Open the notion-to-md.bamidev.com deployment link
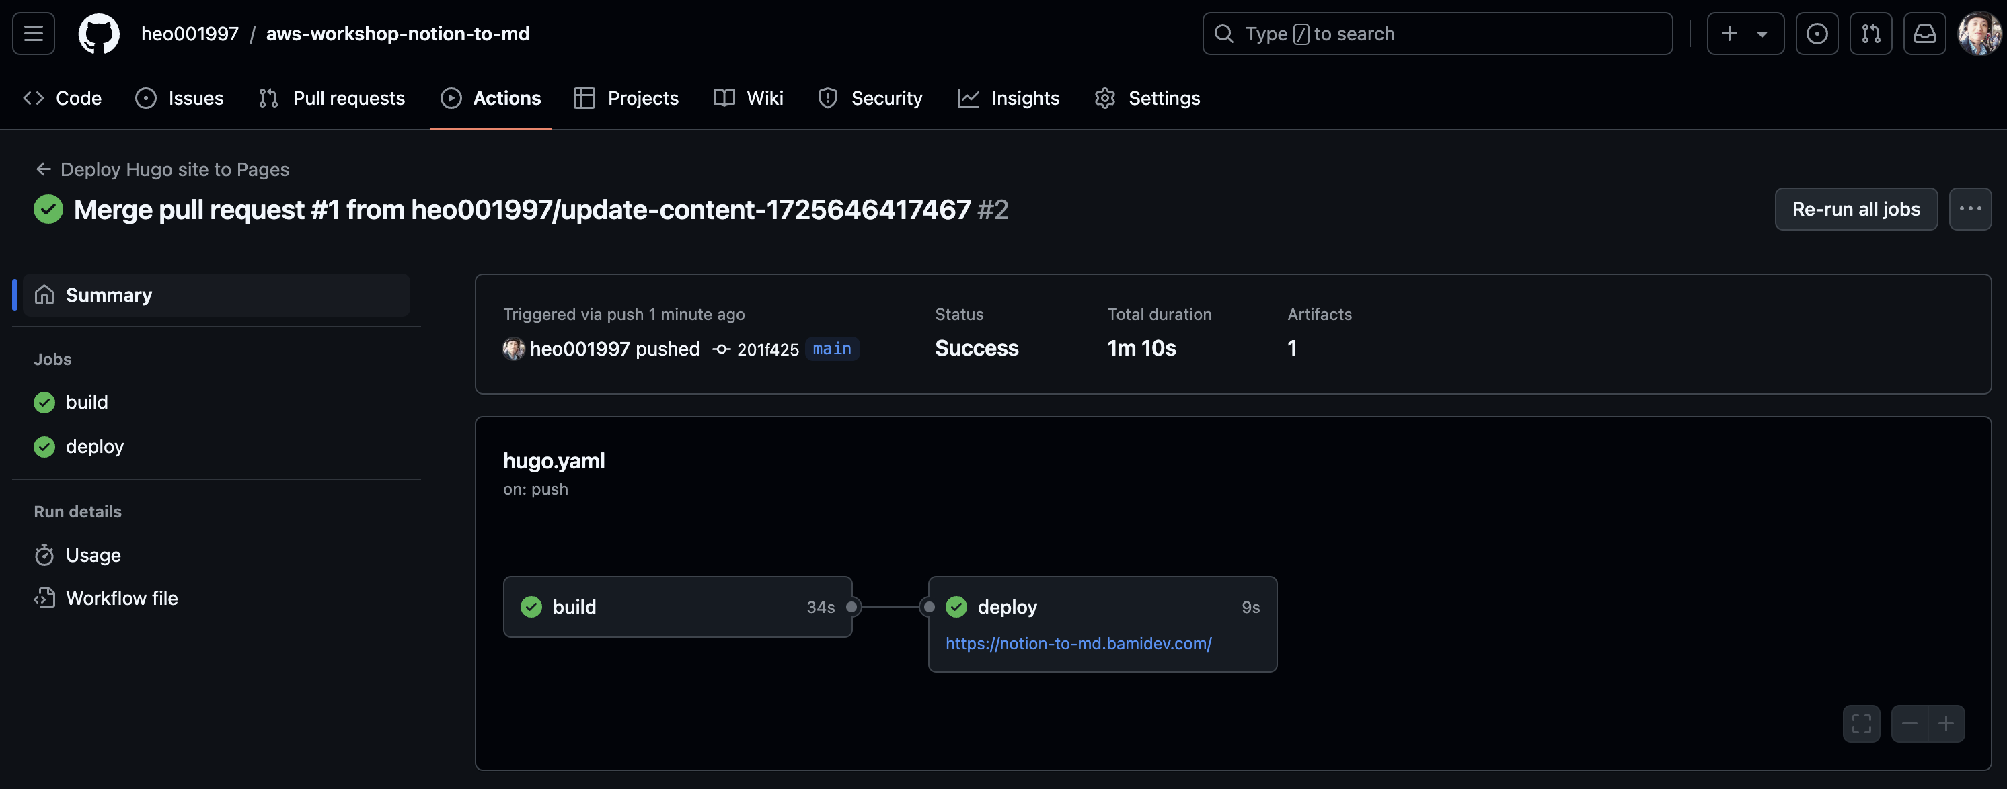The width and height of the screenshot is (2007, 789). pyautogui.click(x=1077, y=643)
